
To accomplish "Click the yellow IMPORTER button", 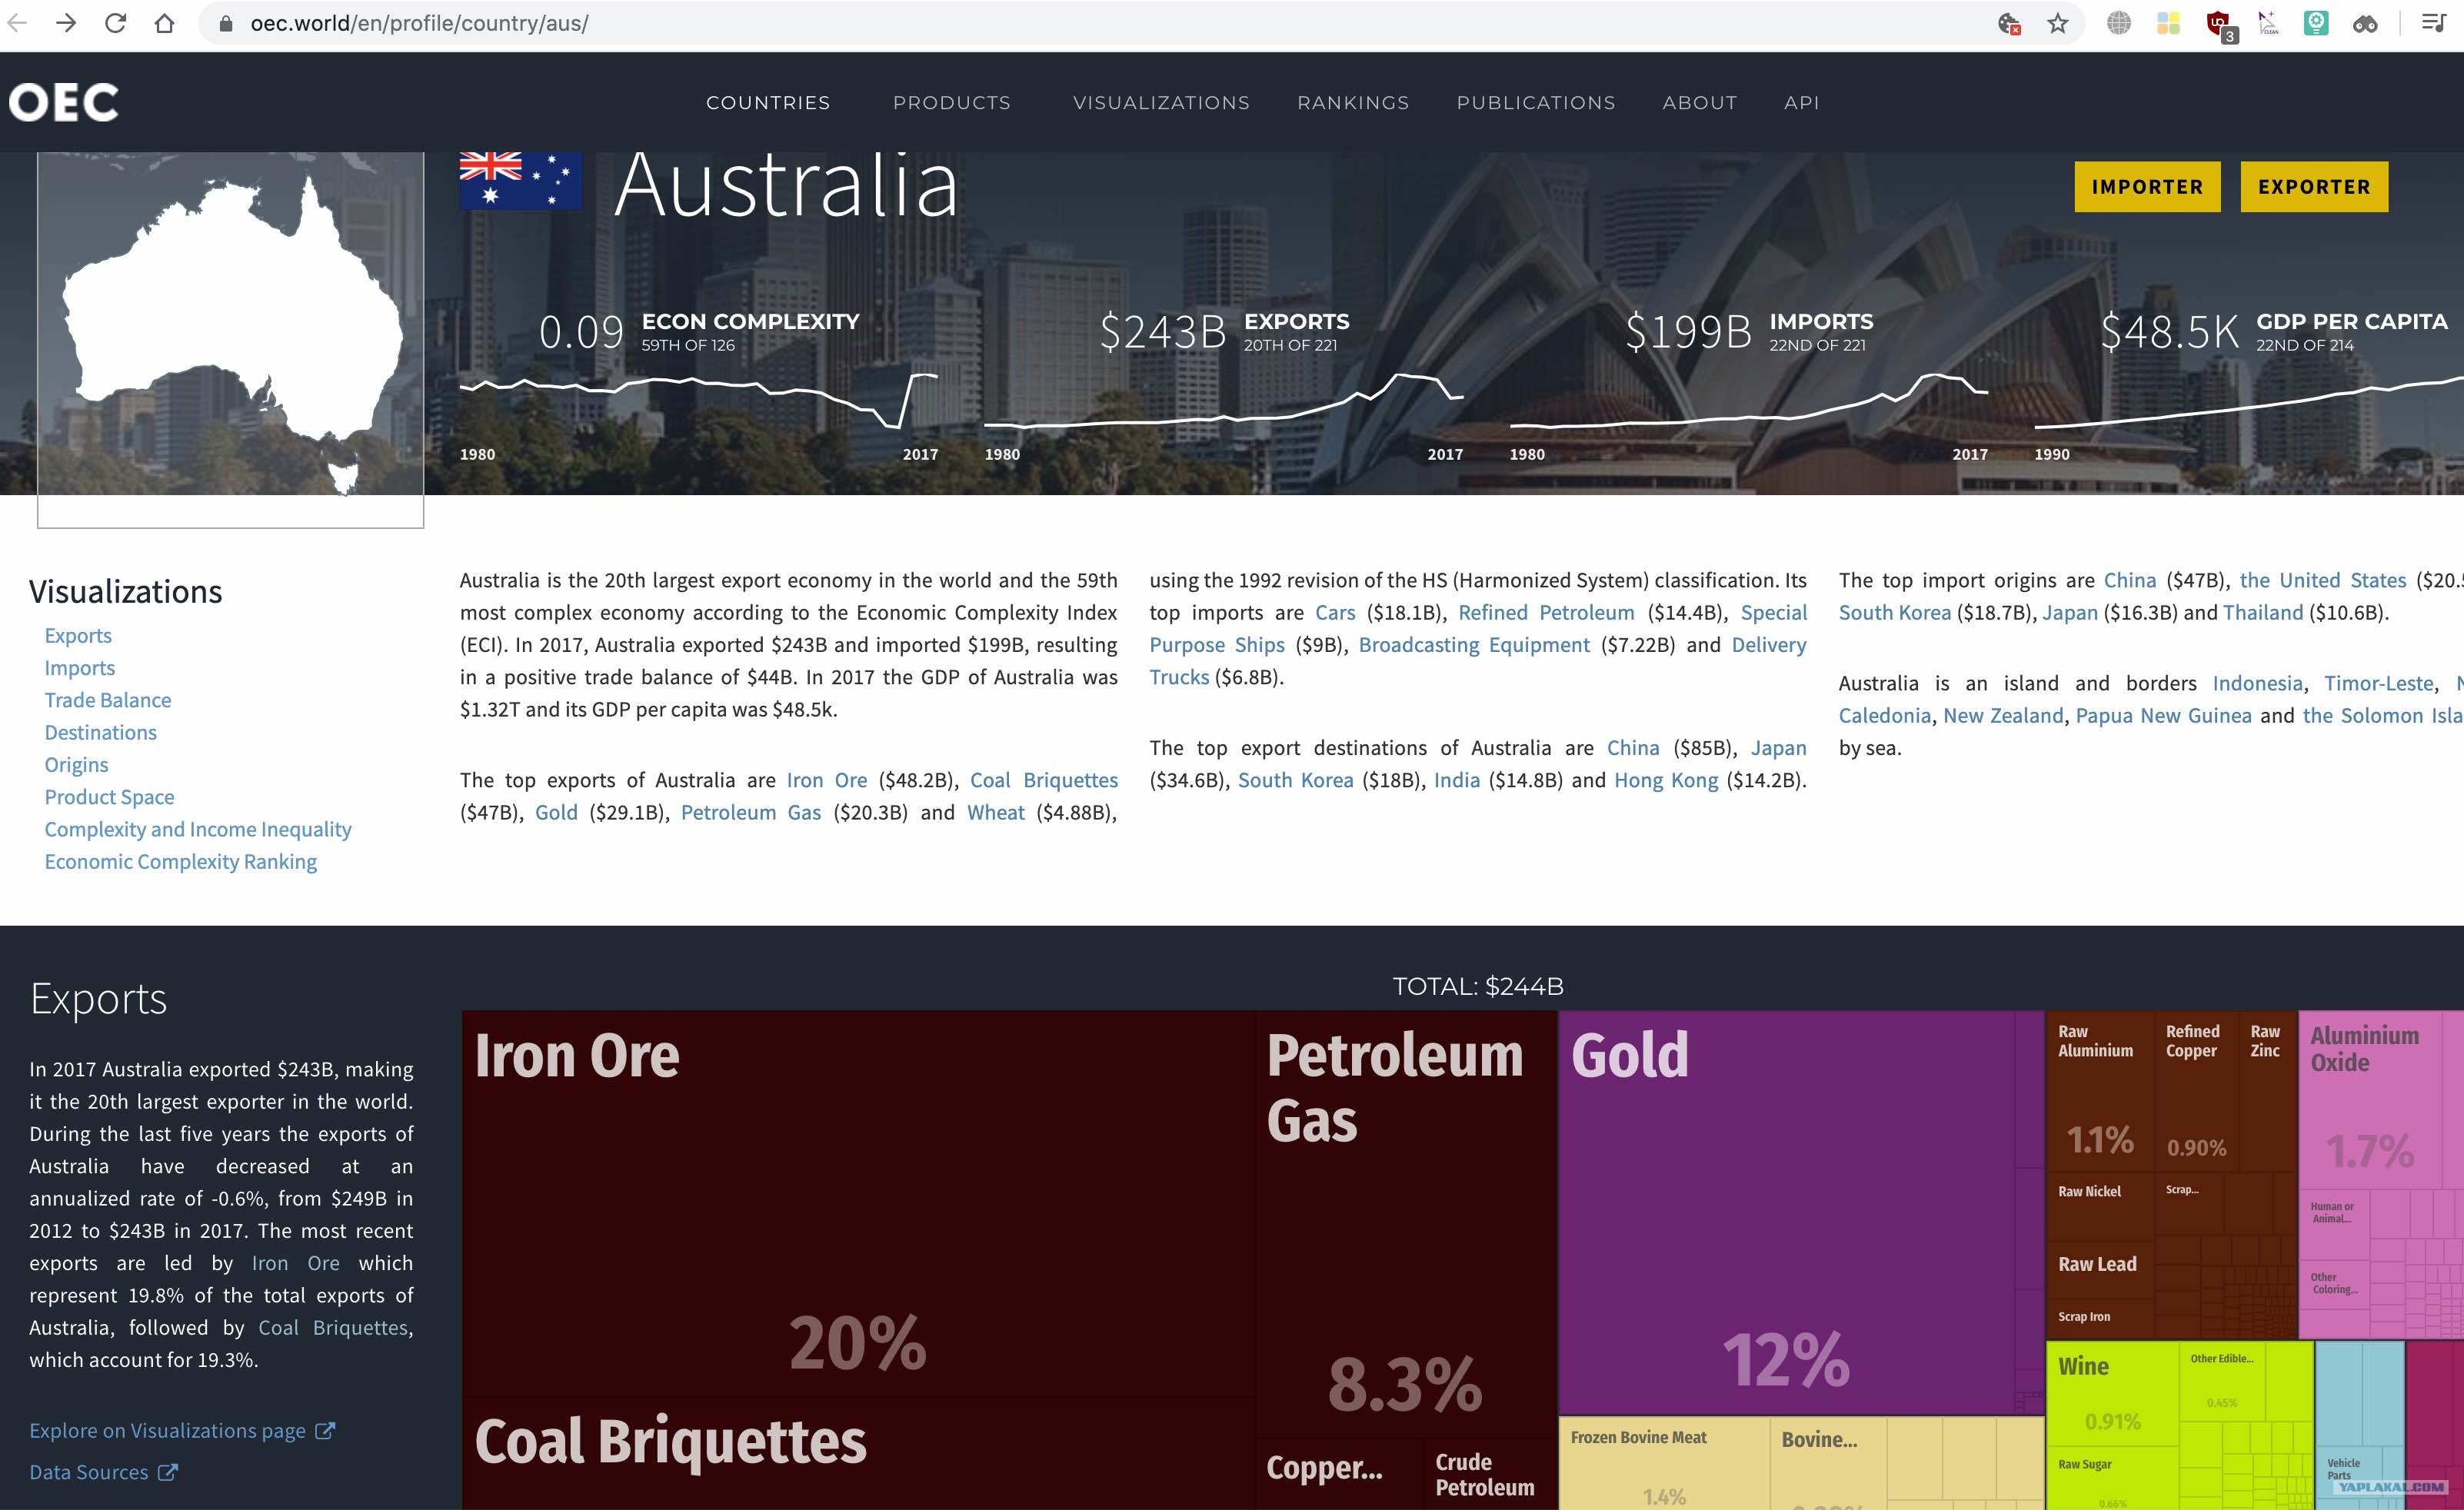I will coord(2147,187).
